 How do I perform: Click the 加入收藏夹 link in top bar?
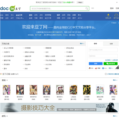[67, 2]
